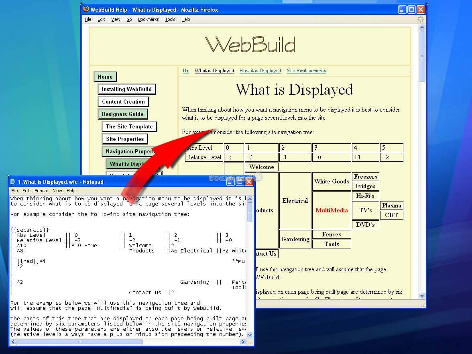The image size is (472, 354).
Task: Open Notepad Edit menu
Action: (26, 191)
